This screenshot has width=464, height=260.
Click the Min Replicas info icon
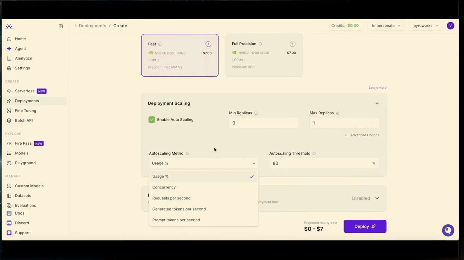[x=256, y=113]
